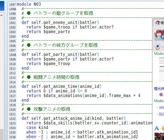Click 'end' keyword on line 1511
Screen dimensions: 164x140
click(25, 68)
